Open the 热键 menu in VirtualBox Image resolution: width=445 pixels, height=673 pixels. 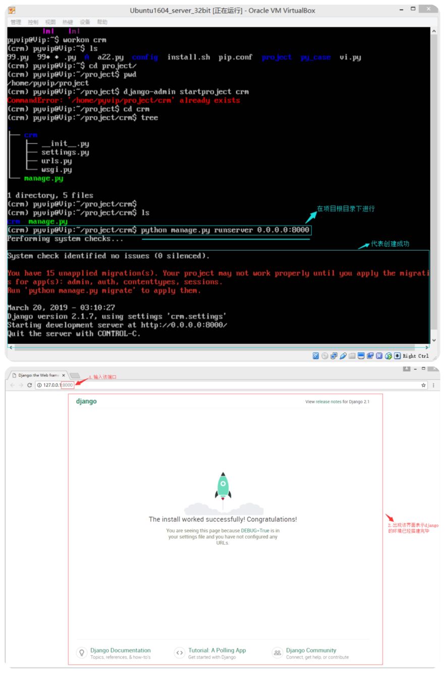pyautogui.click(x=68, y=22)
